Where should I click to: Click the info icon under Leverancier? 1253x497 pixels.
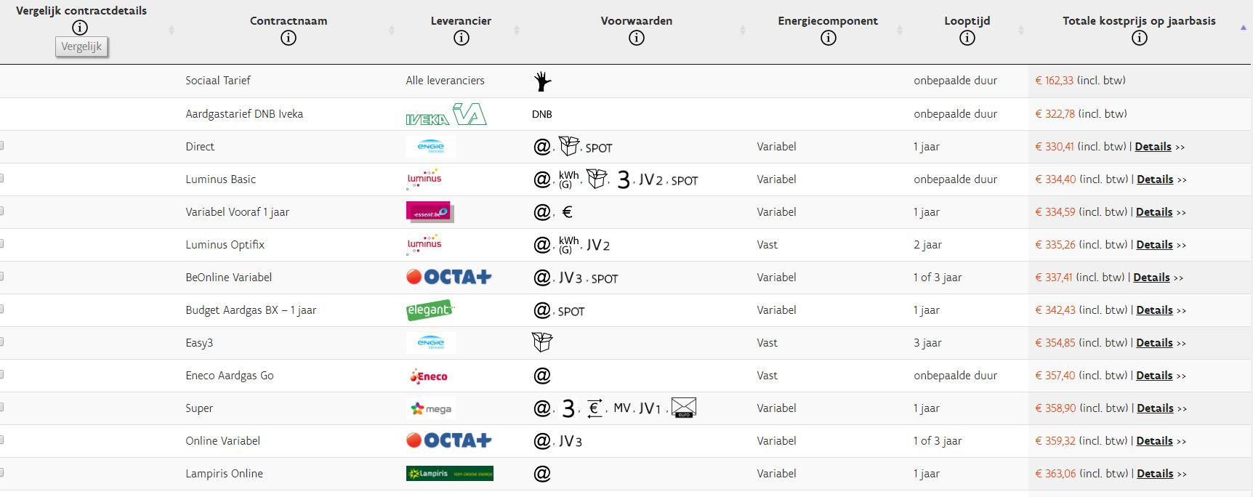462,39
